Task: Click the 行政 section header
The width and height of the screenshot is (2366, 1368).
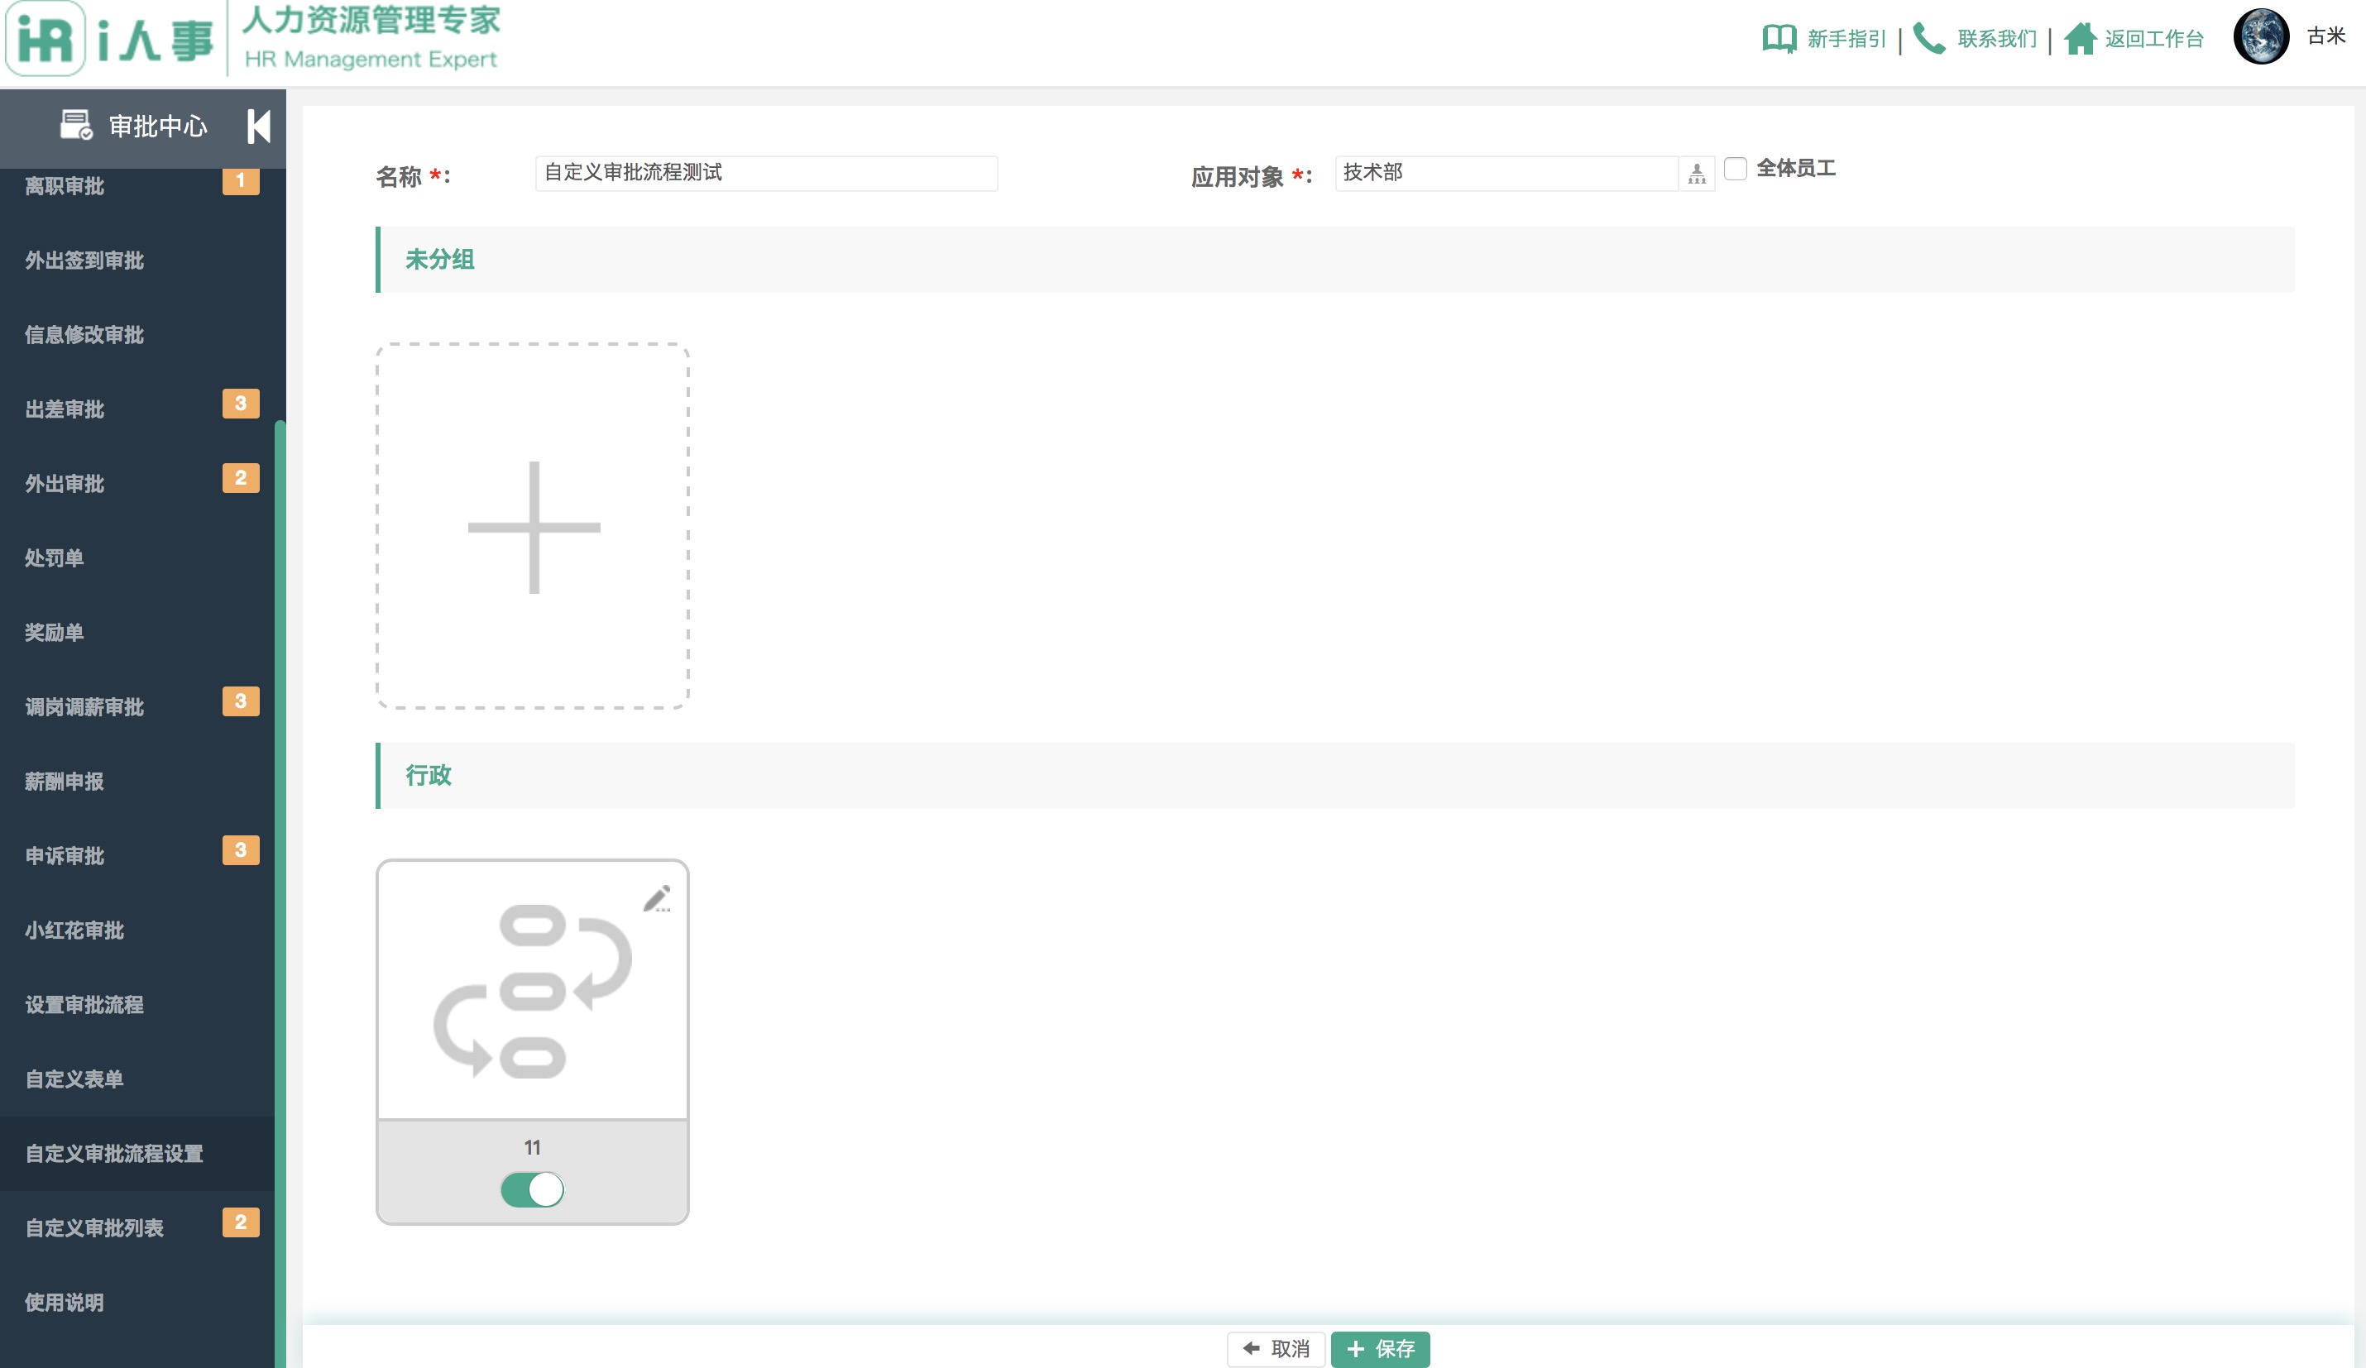Action: 1334,776
